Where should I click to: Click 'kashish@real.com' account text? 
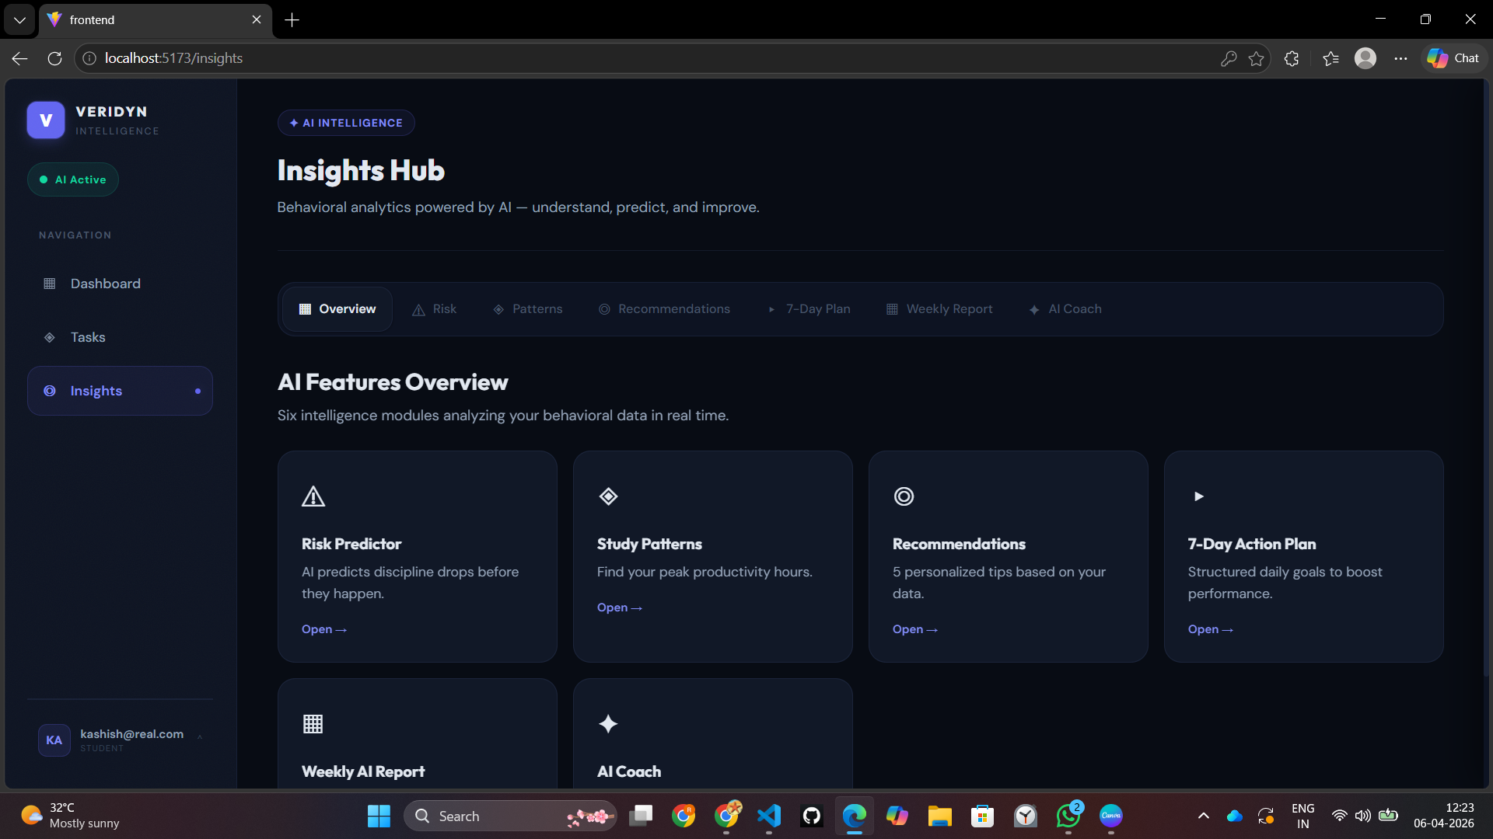tap(132, 734)
